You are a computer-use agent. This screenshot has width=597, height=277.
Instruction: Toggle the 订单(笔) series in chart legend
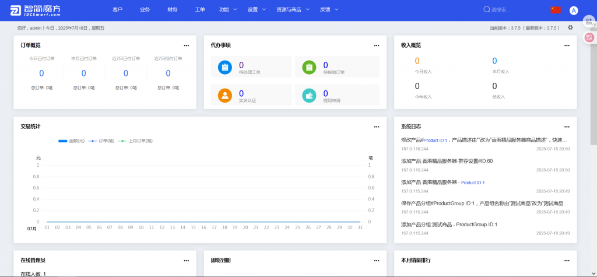[102, 141]
